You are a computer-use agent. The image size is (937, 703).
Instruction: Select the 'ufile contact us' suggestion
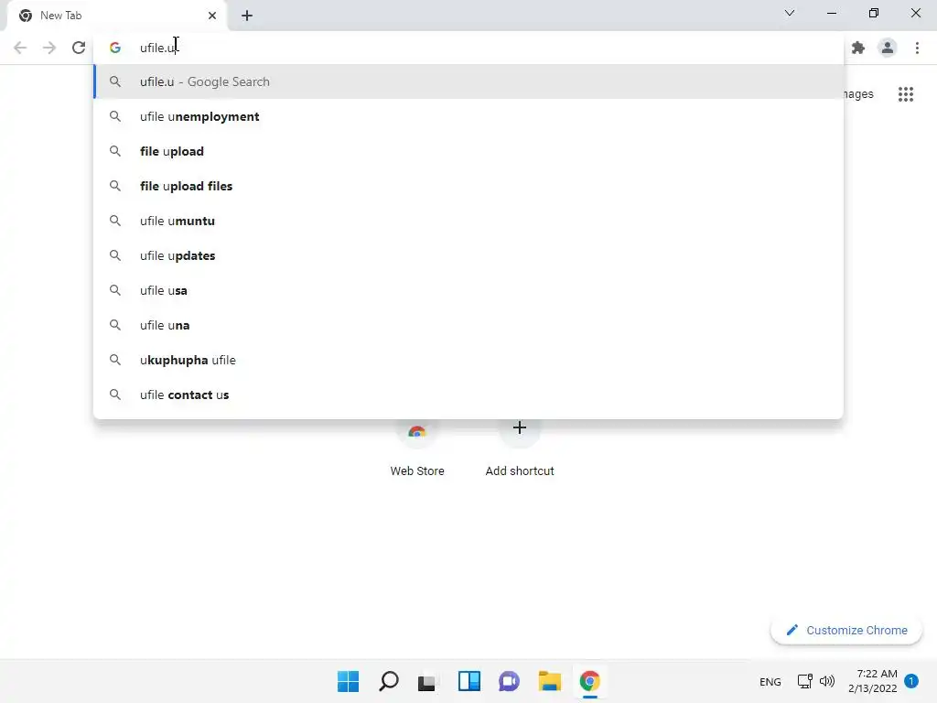[468, 395]
